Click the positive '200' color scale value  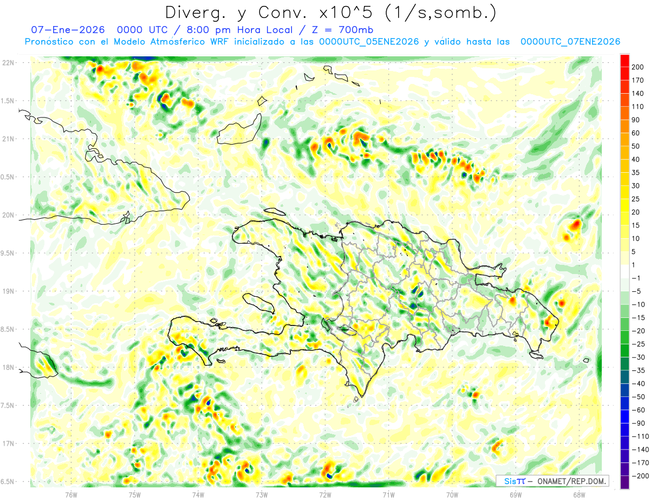click(x=639, y=67)
